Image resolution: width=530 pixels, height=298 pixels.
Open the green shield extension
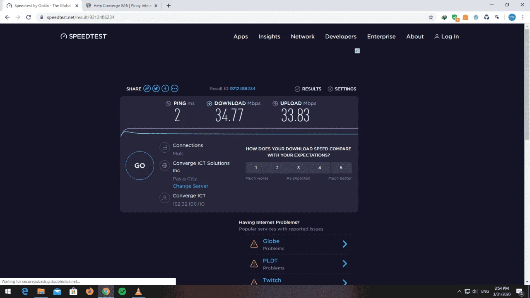tap(455, 17)
